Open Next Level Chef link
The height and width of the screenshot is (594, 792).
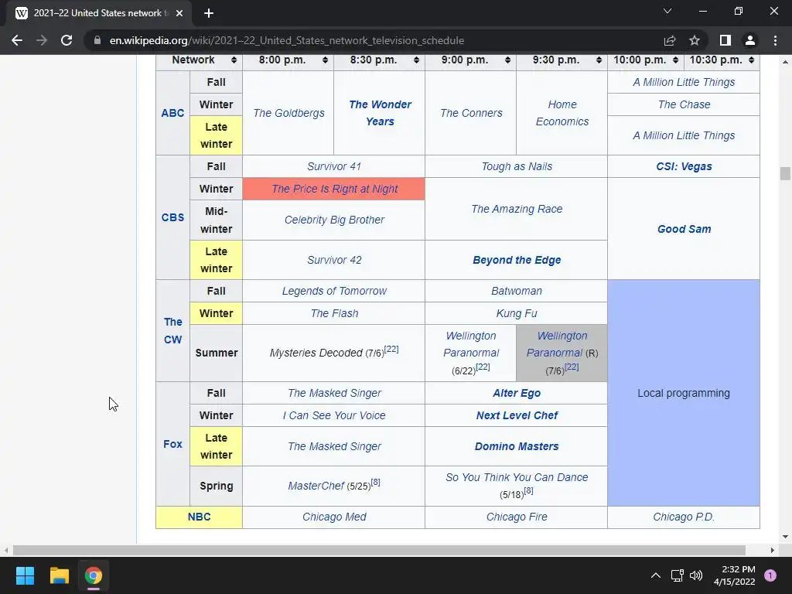click(x=517, y=415)
